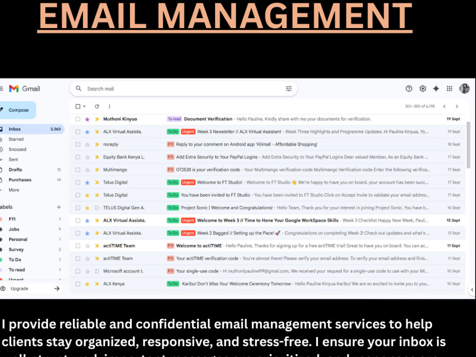Screen dimensions: 476x357
Task: Select the Microsoft account email checkbox
Action: click(78, 271)
